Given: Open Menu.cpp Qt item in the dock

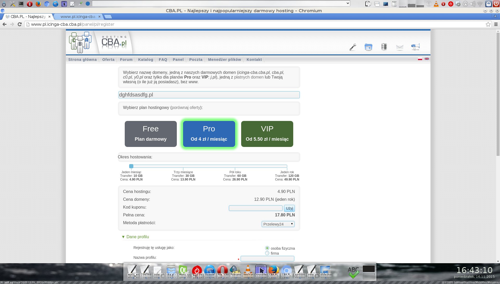Looking at the screenshot, I should click(184, 271).
